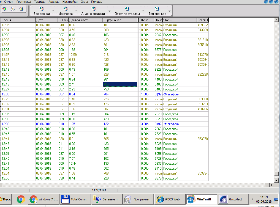Viewport: 280px width, 207px height.
Task: Open Pbxcollect from the taskbar
Action: (x=232, y=199)
